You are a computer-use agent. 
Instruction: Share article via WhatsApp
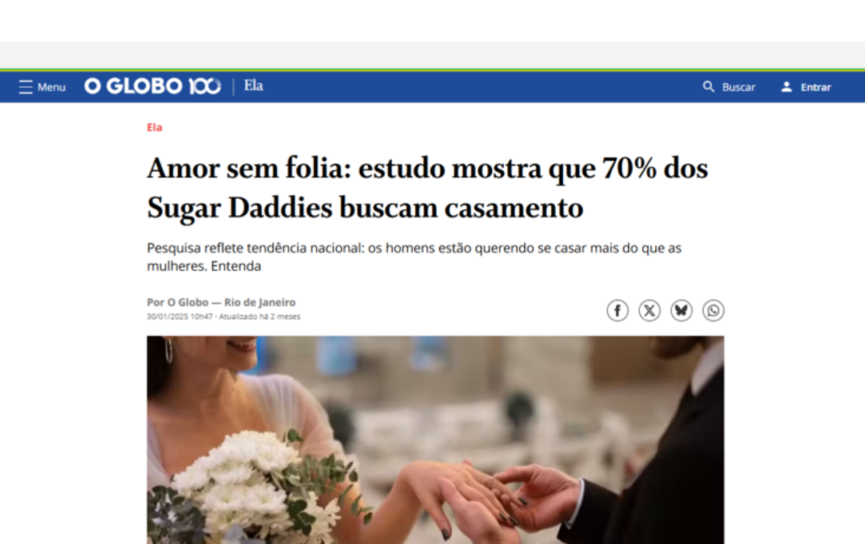(713, 311)
